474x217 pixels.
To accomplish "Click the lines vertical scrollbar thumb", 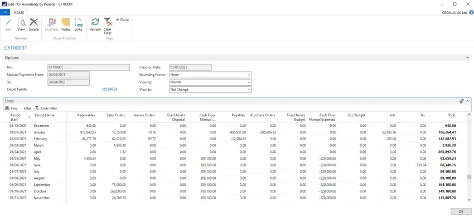I will click(x=469, y=177).
